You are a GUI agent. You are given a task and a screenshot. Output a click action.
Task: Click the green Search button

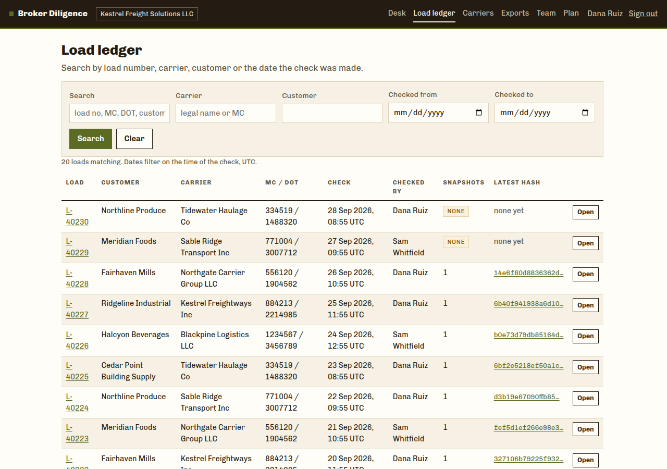(91, 139)
